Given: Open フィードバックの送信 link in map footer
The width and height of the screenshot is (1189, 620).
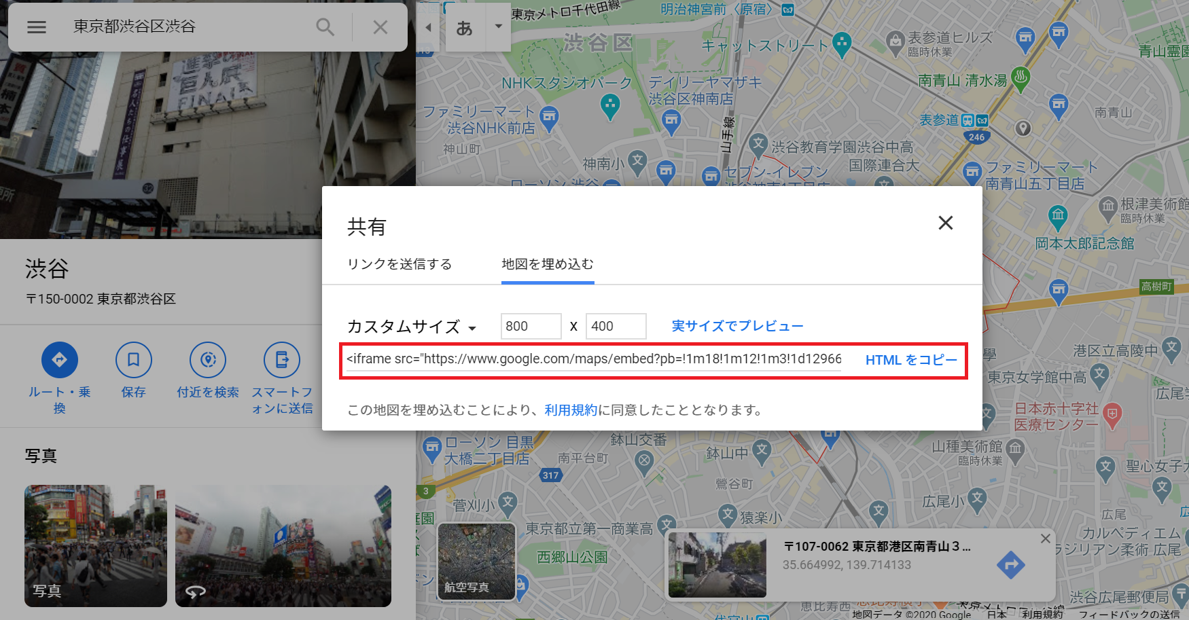Looking at the screenshot, I should coord(1129,614).
